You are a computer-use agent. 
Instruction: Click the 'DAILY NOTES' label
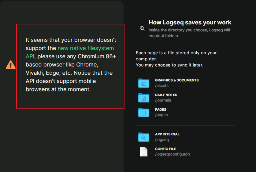(166, 95)
